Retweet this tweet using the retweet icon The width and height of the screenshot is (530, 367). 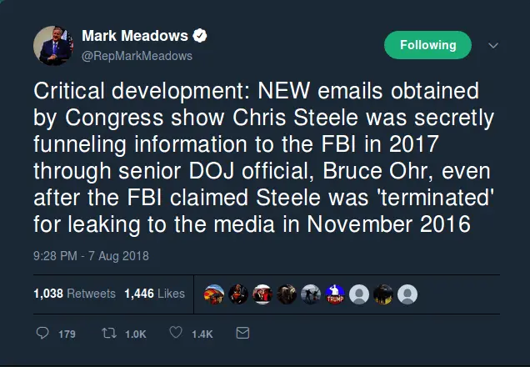(107, 334)
